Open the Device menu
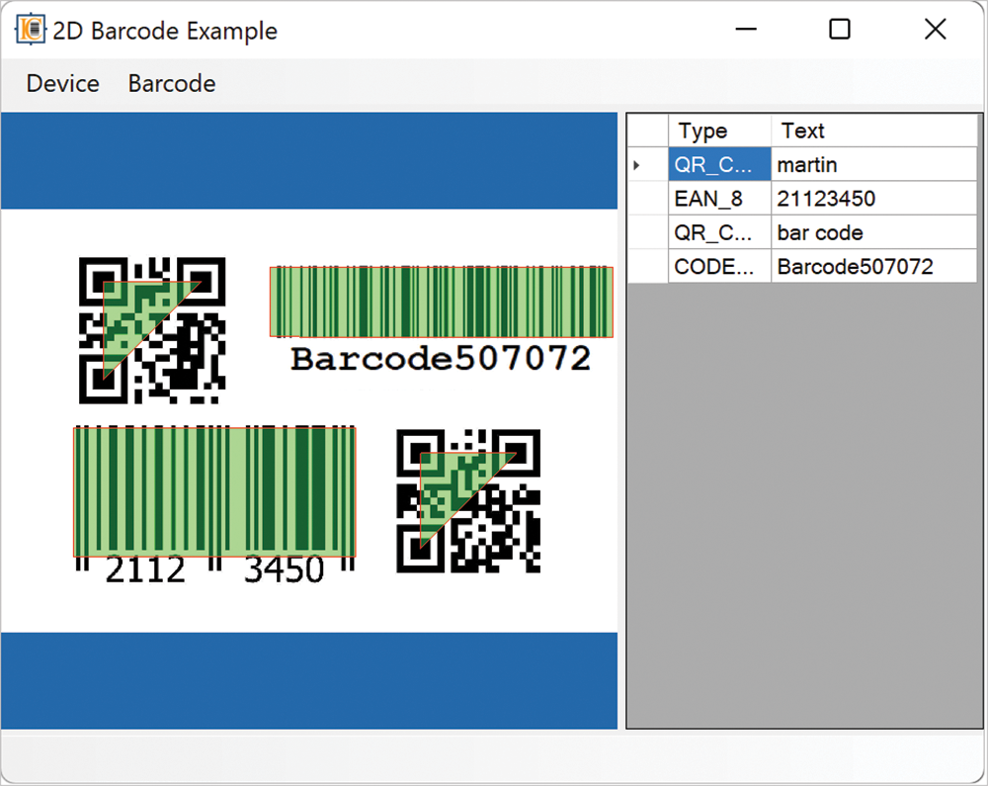988x786 pixels. pyautogui.click(x=61, y=83)
